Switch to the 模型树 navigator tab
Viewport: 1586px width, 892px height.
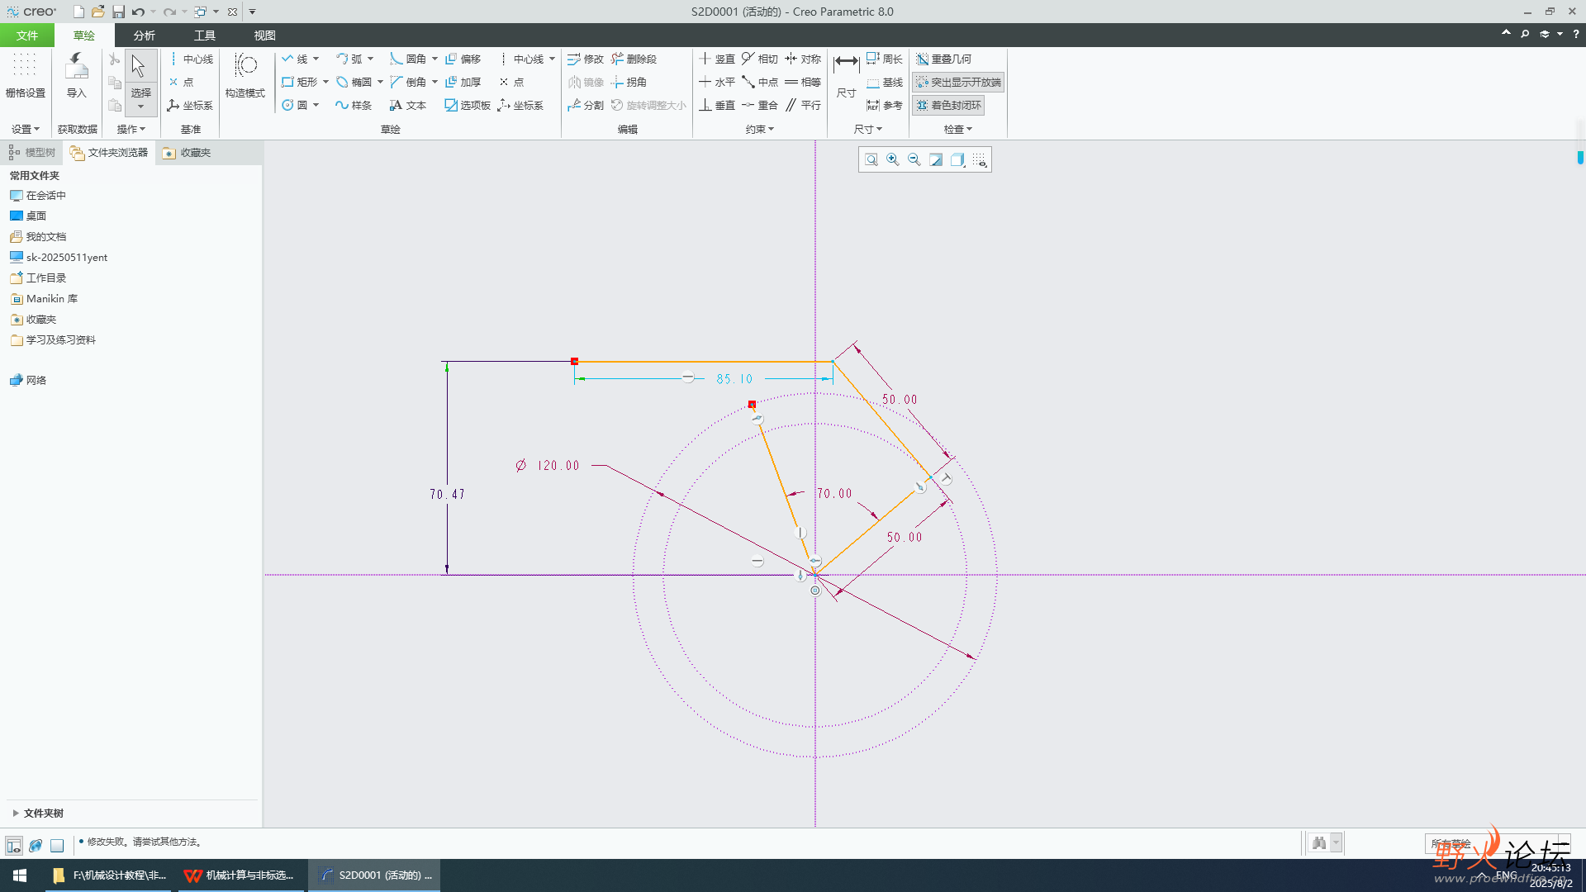pyautogui.click(x=31, y=152)
